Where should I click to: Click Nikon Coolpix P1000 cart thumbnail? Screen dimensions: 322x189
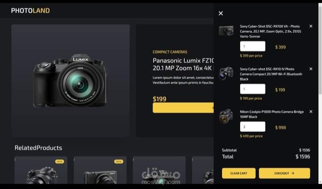point(226,116)
